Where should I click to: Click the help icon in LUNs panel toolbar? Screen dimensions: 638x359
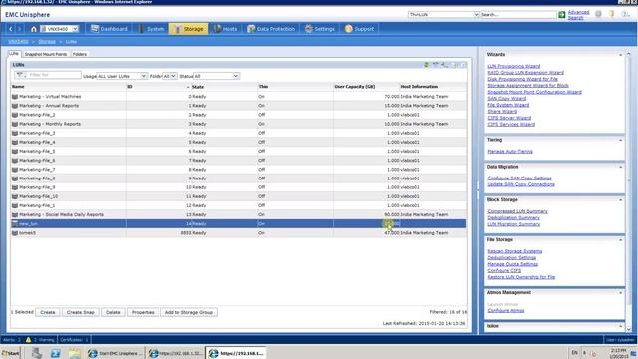coord(463,65)
